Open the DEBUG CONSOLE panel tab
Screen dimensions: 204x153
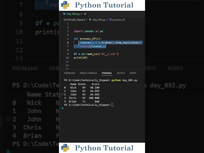tap(88, 73)
